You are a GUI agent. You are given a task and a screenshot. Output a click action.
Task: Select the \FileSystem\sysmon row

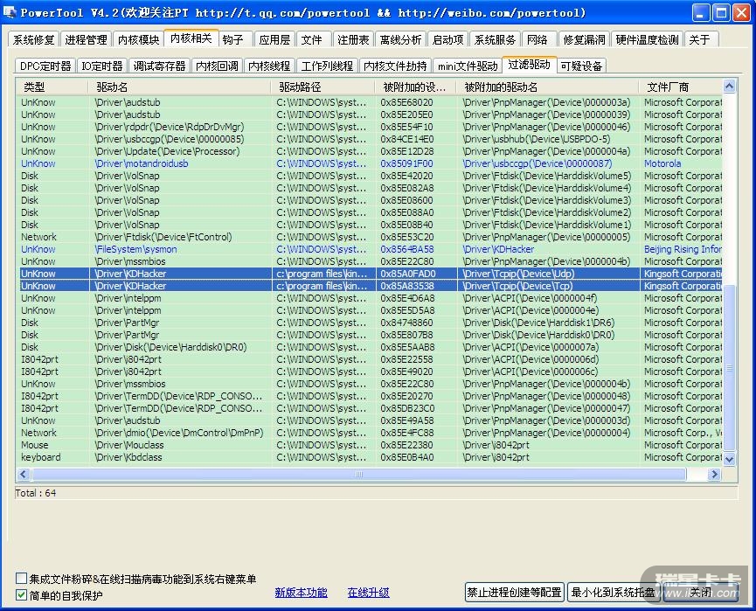click(x=371, y=249)
